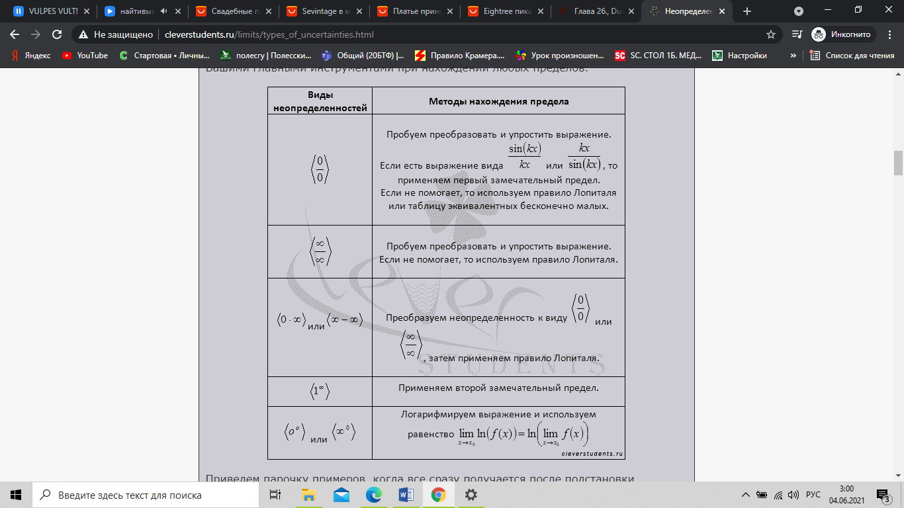The image size is (904, 508).
Task: Go back to the previous page
Action: pos(15,34)
